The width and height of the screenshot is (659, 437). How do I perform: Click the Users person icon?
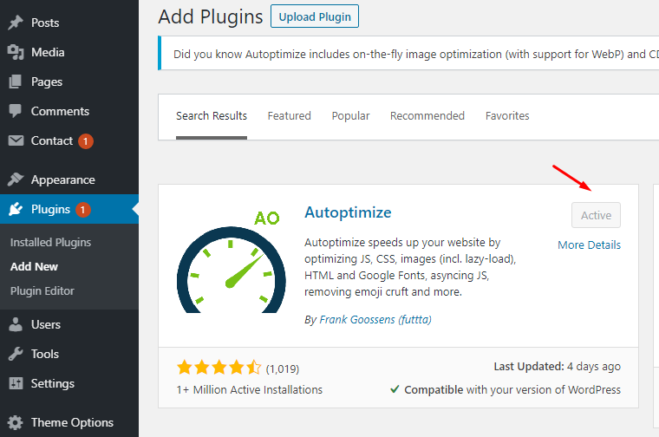coord(16,324)
